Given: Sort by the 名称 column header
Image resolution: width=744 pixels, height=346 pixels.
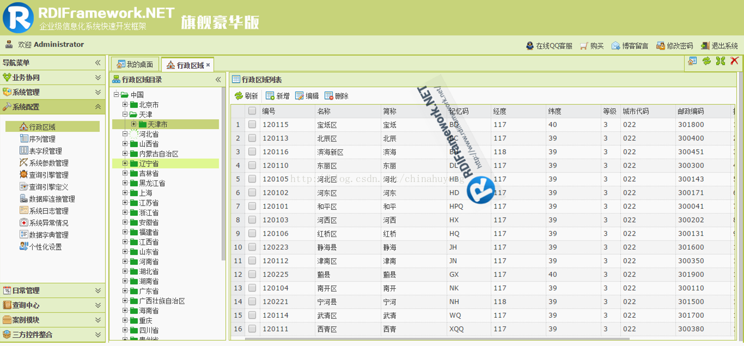Looking at the screenshot, I should 347,111.
